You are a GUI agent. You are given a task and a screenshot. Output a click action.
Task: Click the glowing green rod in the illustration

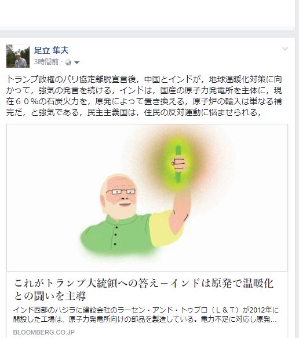pyautogui.click(x=178, y=164)
